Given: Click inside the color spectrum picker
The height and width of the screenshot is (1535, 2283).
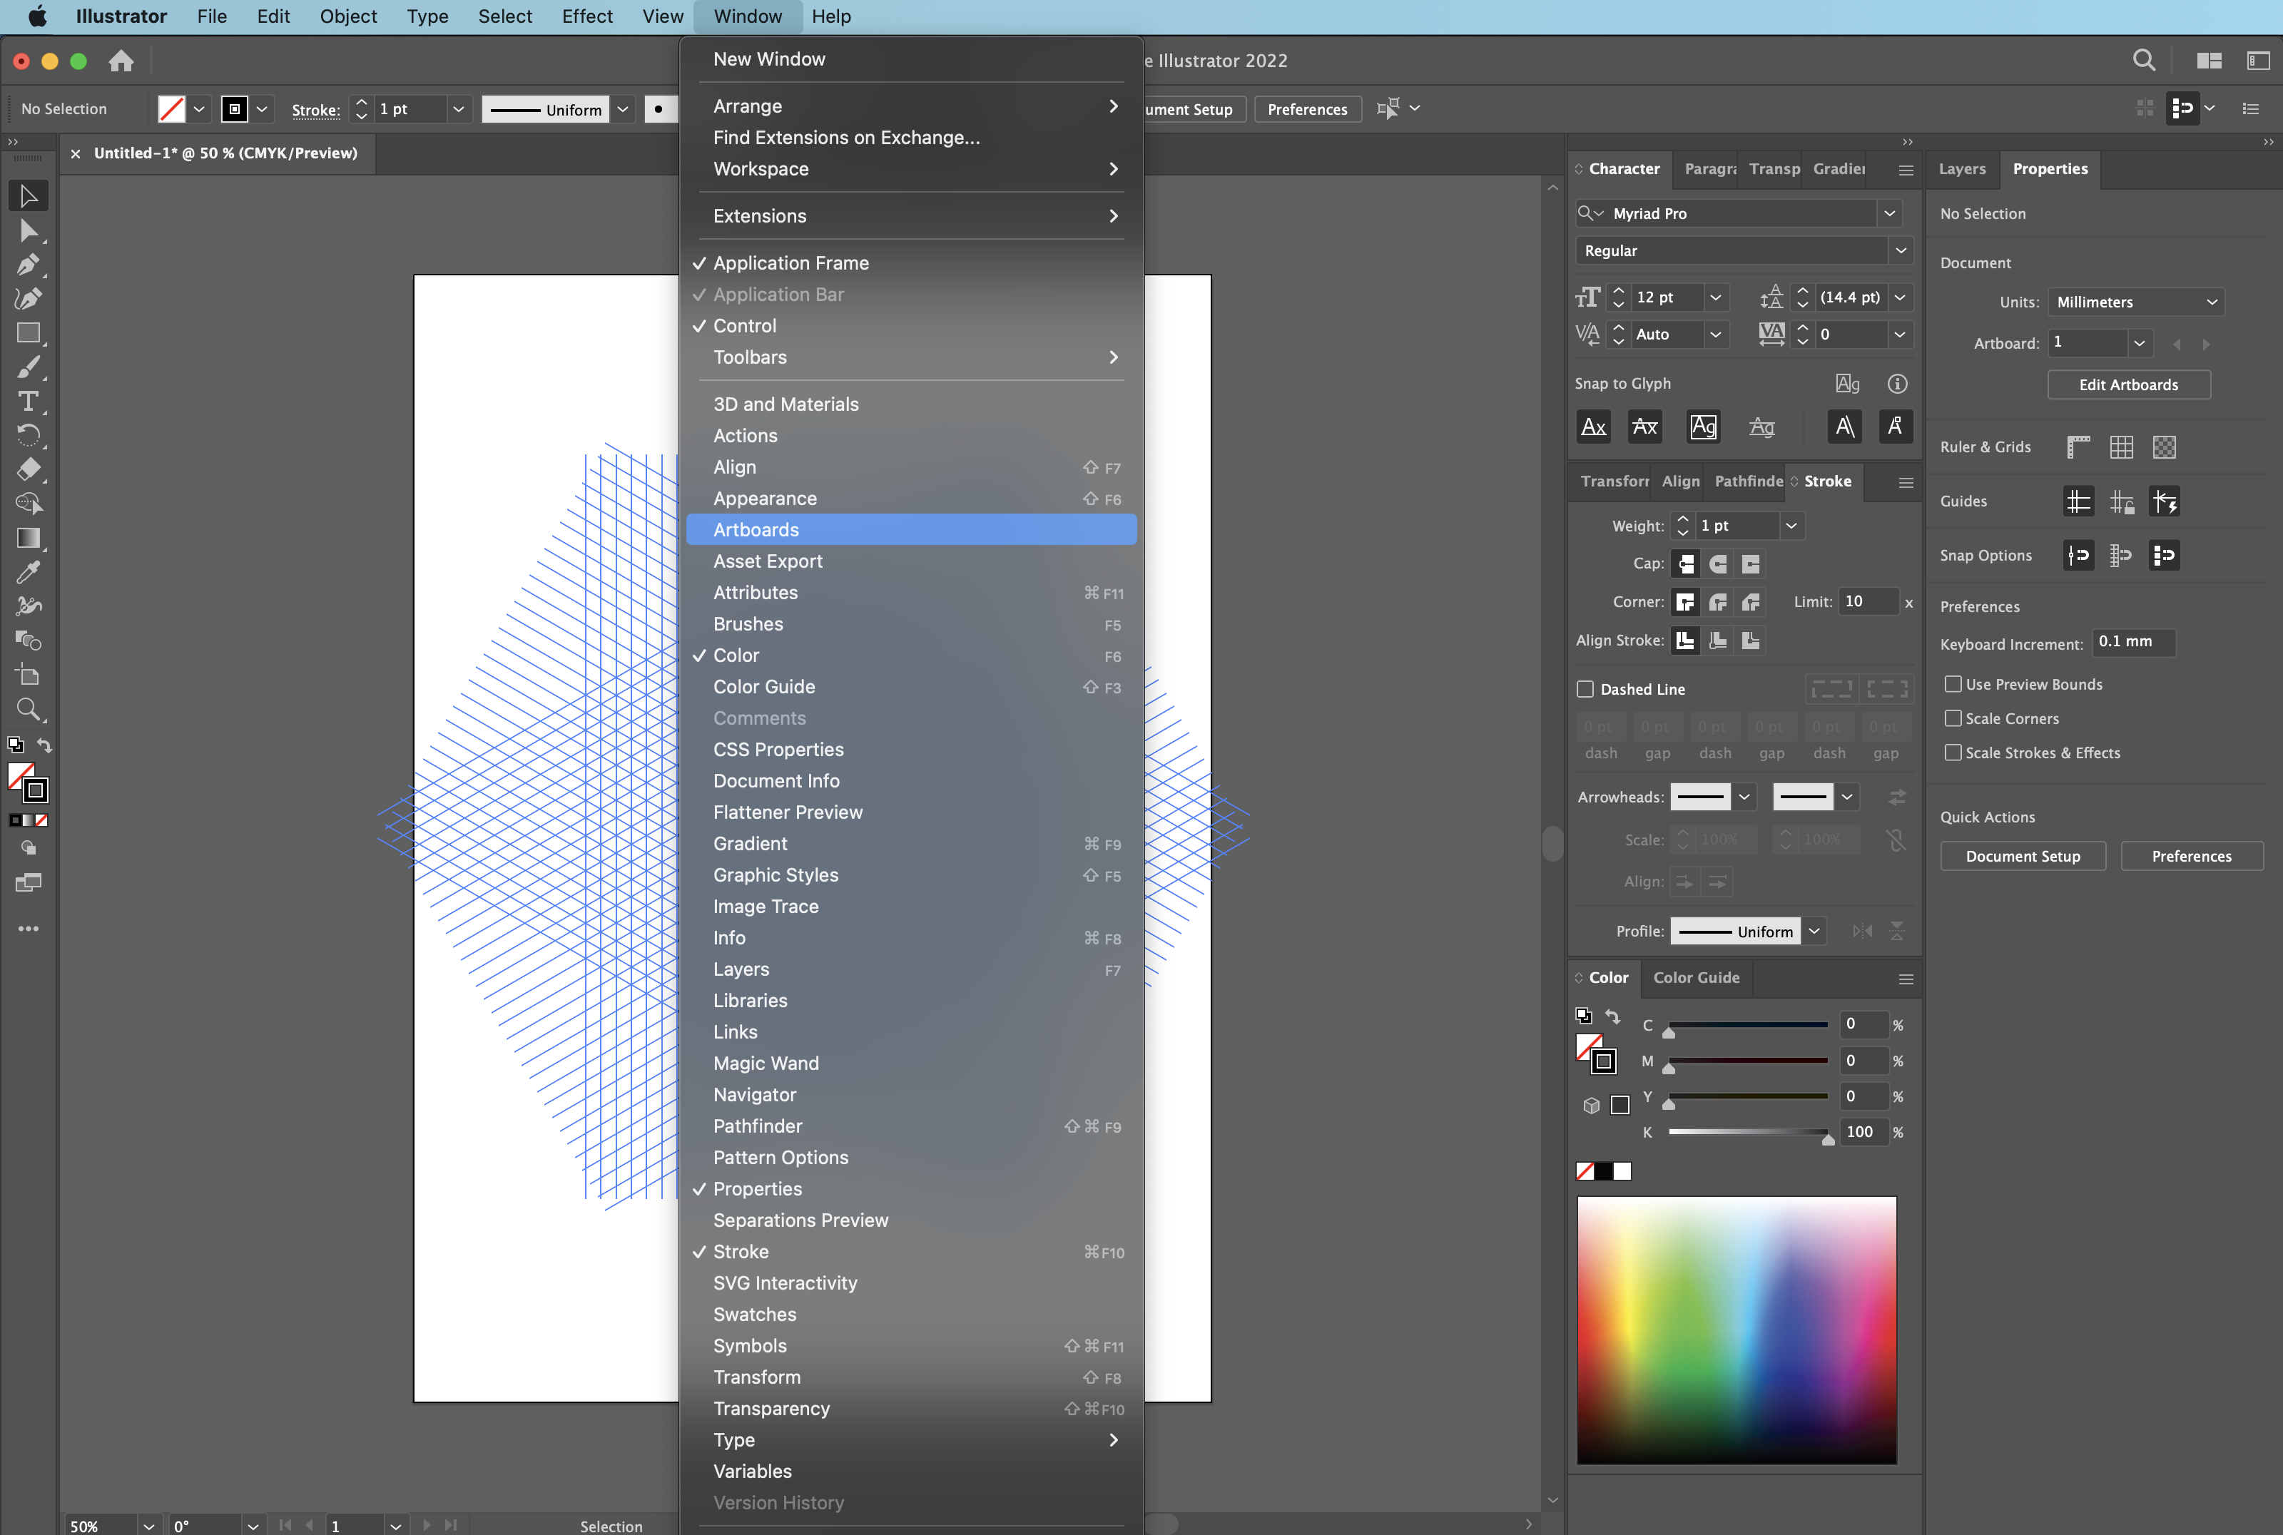Looking at the screenshot, I should click(x=1736, y=1330).
